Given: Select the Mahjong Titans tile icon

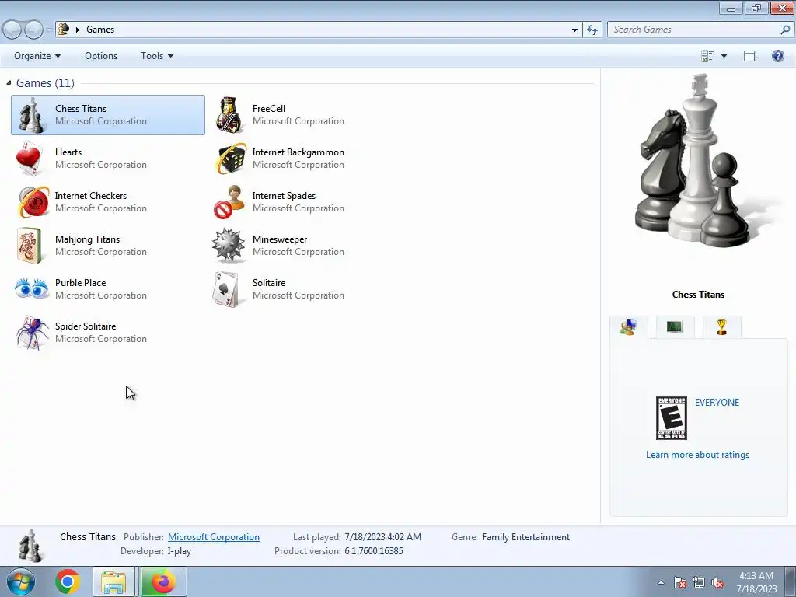Looking at the screenshot, I should point(29,246).
